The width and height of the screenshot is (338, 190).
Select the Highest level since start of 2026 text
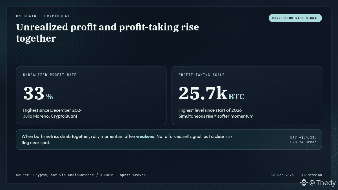210,110
